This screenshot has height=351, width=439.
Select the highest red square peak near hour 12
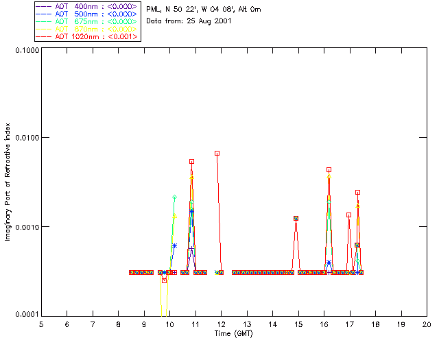(217, 153)
